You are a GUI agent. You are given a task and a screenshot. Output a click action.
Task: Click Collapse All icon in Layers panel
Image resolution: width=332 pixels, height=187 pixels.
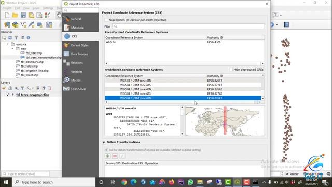[44, 88]
